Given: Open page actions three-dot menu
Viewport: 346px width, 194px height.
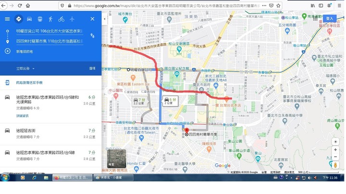Looking at the screenshot, I should coord(264,5).
